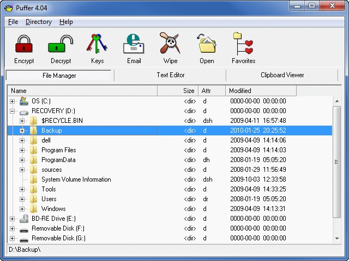Click the Email toolbar icon

(x=134, y=44)
